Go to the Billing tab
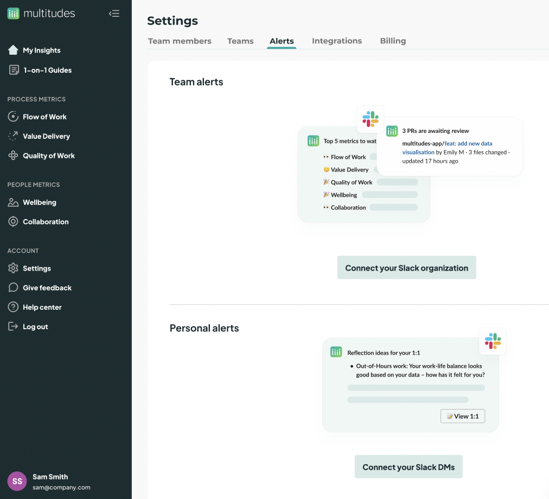The width and height of the screenshot is (549, 499). (393, 41)
